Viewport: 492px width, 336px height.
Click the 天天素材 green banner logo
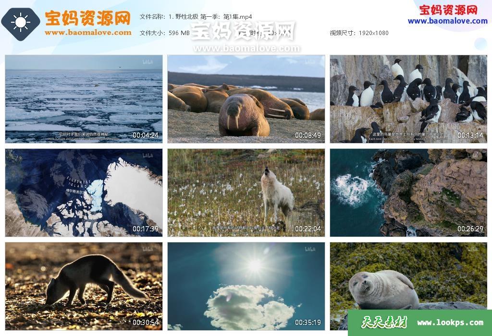tap(384, 322)
